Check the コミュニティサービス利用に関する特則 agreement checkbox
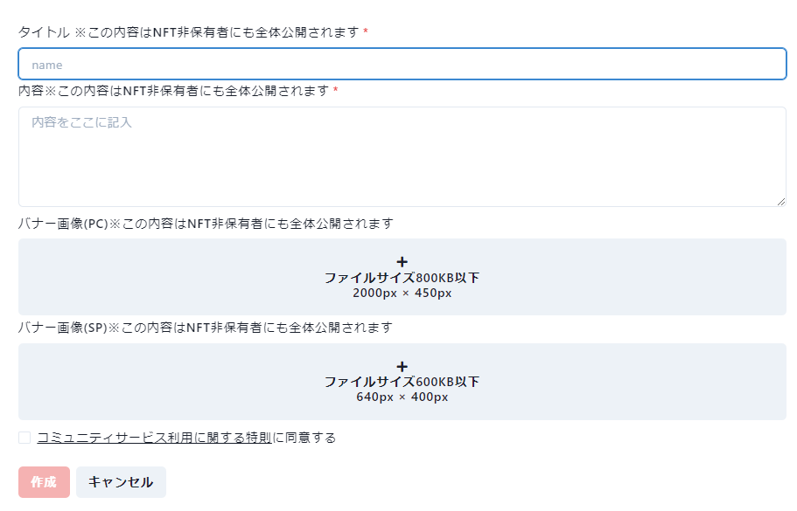 click(24, 438)
